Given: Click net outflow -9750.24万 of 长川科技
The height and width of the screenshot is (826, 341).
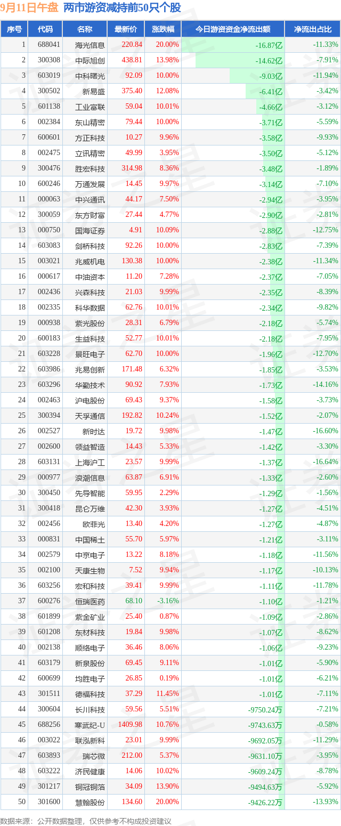Looking at the screenshot, I should pos(265,710).
